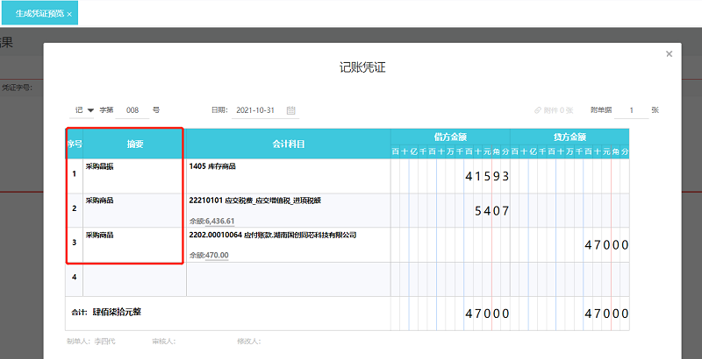Click the credit amount 47000 in row 3
Image resolution: width=702 pixels, height=359 pixels.
click(606, 246)
